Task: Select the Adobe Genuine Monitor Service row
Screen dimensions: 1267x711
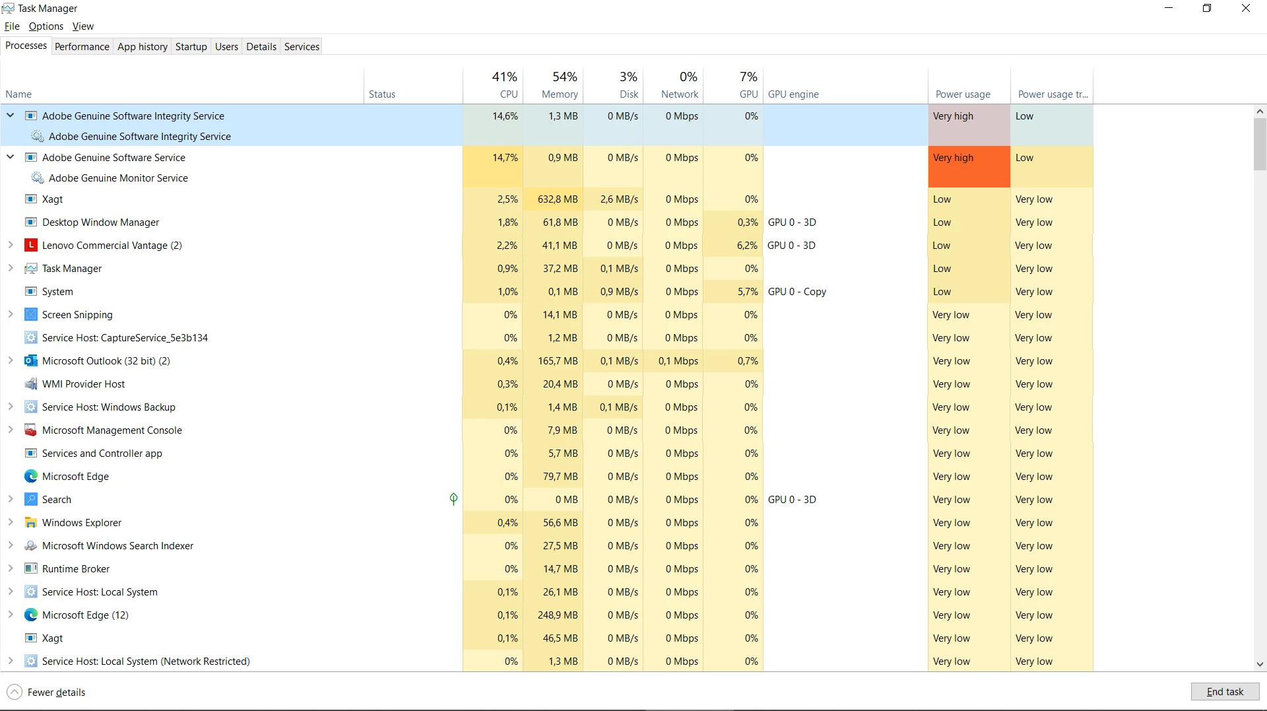Action: 546,178
